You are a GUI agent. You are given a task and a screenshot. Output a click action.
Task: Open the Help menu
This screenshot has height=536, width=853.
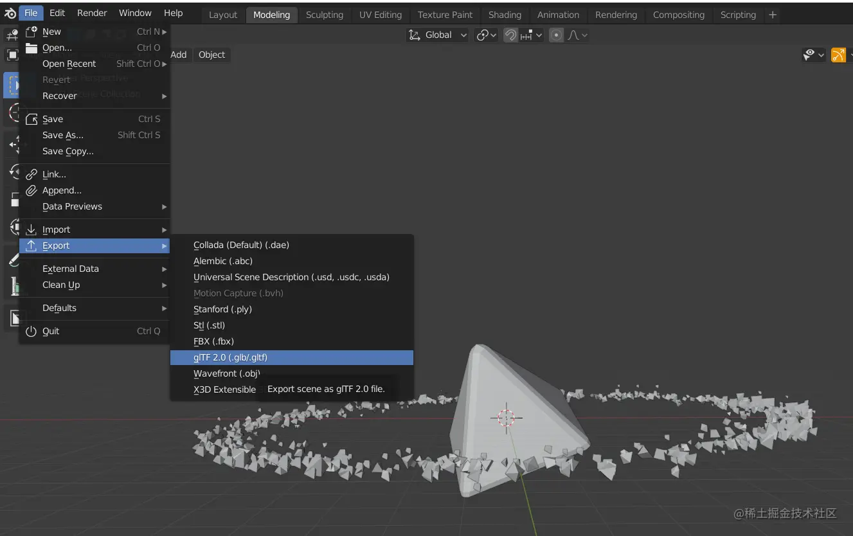point(174,13)
